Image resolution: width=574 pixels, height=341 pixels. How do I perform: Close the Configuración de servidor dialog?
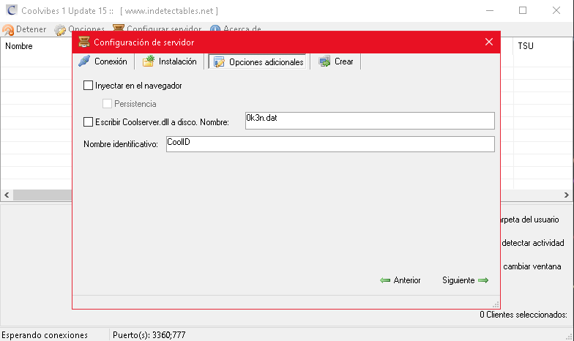click(x=489, y=42)
